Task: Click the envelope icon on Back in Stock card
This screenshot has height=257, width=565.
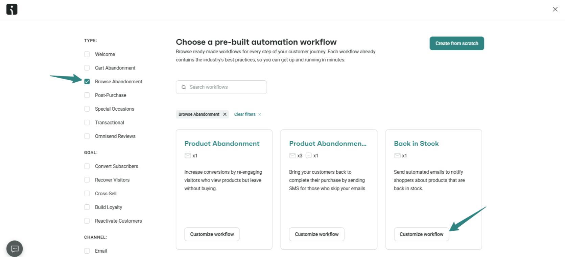Action: click(x=397, y=155)
